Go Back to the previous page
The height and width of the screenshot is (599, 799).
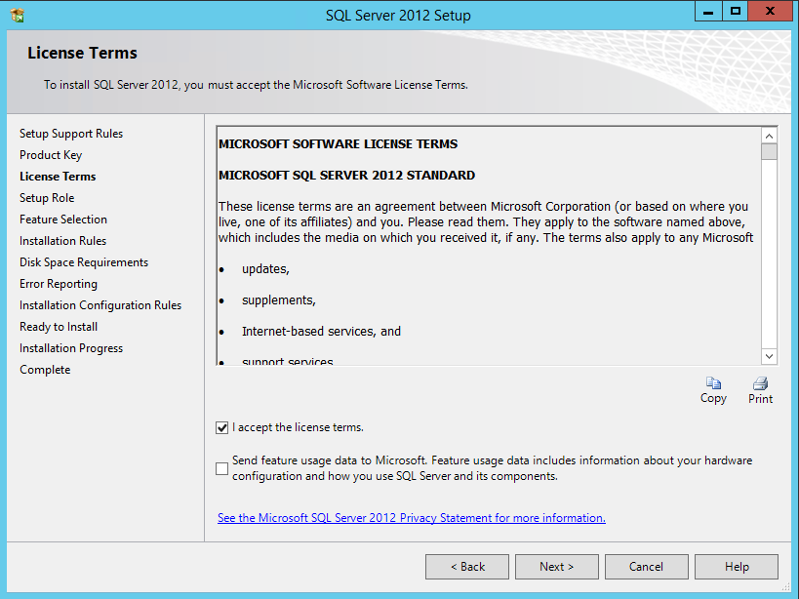coord(467,567)
